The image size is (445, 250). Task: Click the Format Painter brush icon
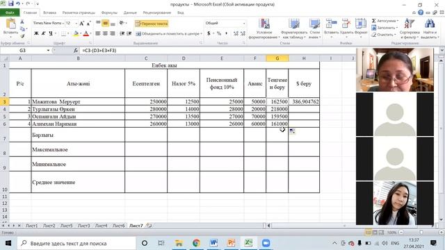point(22,36)
